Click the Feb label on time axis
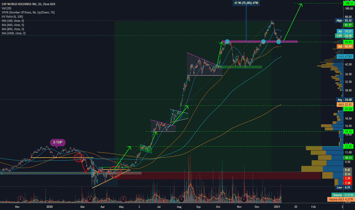 click(x=313, y=207)
